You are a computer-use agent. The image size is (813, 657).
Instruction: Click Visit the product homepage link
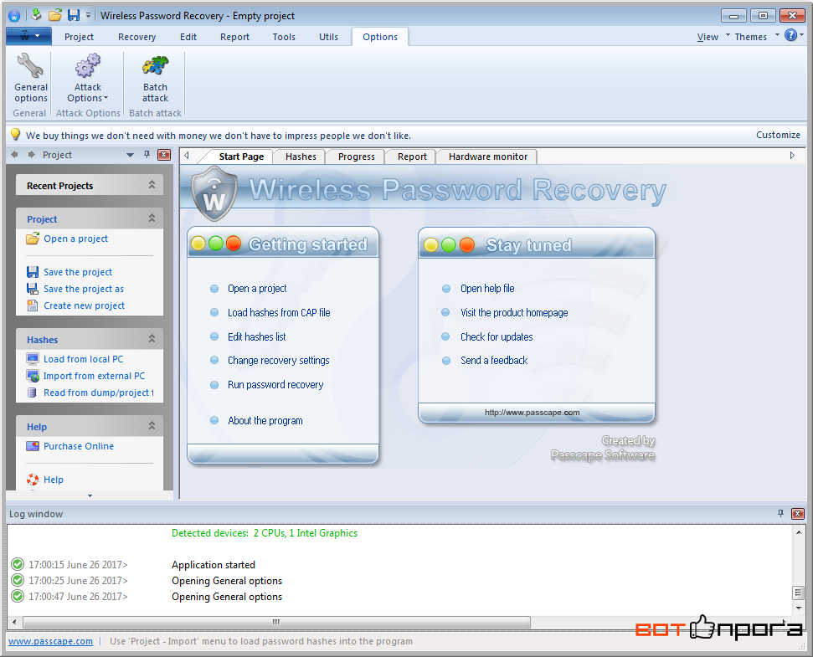[514, 312]
